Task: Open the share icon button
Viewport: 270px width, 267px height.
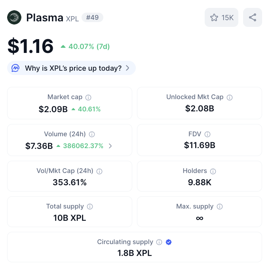Action: [253, 17]
